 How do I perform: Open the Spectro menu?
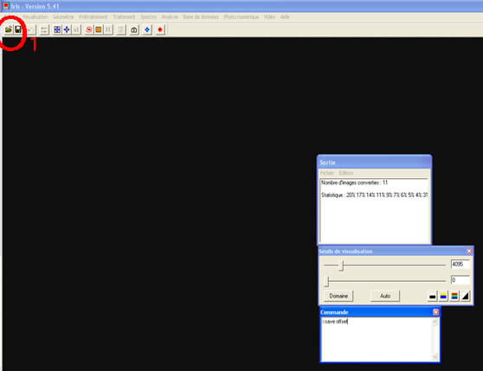coord(149,17)
